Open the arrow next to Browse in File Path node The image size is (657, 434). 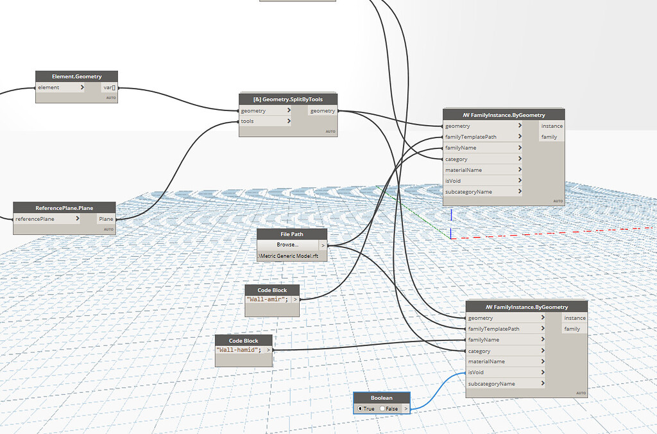(x=322, y=245)
